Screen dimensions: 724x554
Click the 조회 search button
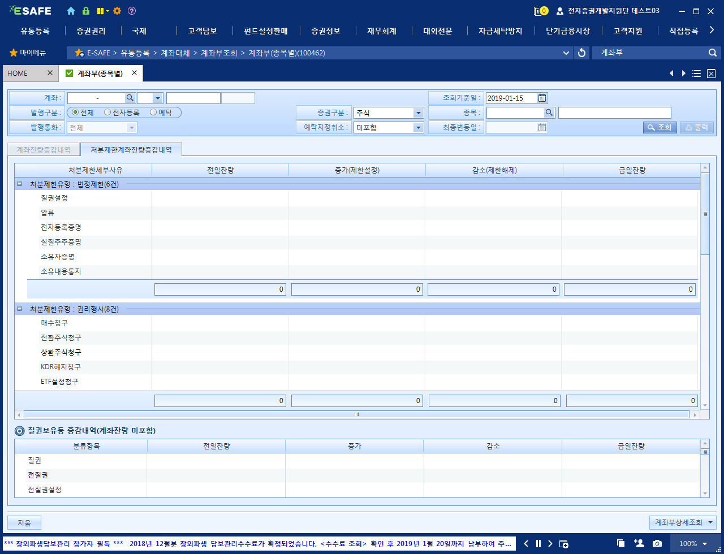(660, 127)
